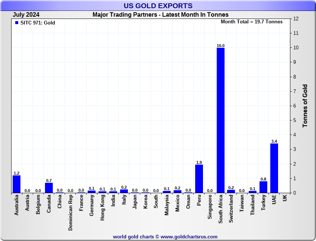Click the Peru bar
The height and width of the screenshot is (241, 316).
click(x=199, y=179)
